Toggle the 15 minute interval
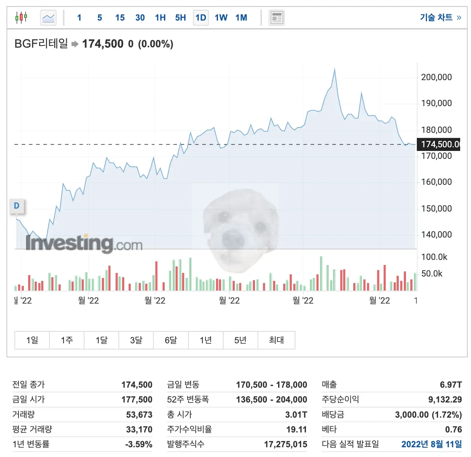This screenshot has width=471, height=457. 120,17
